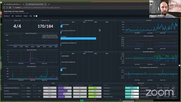Click the purple services bar showing 191

tap(65, 94)
